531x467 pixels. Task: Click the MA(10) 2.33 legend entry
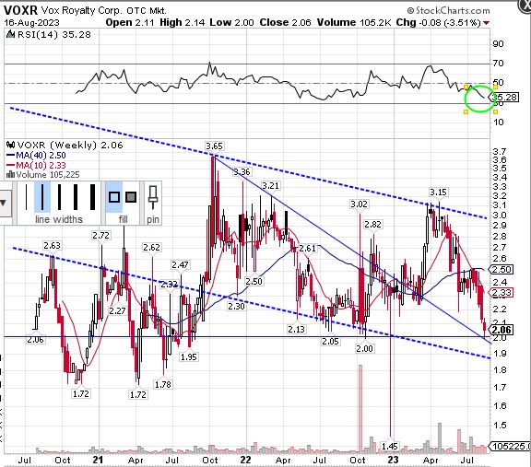click(36, 165)
